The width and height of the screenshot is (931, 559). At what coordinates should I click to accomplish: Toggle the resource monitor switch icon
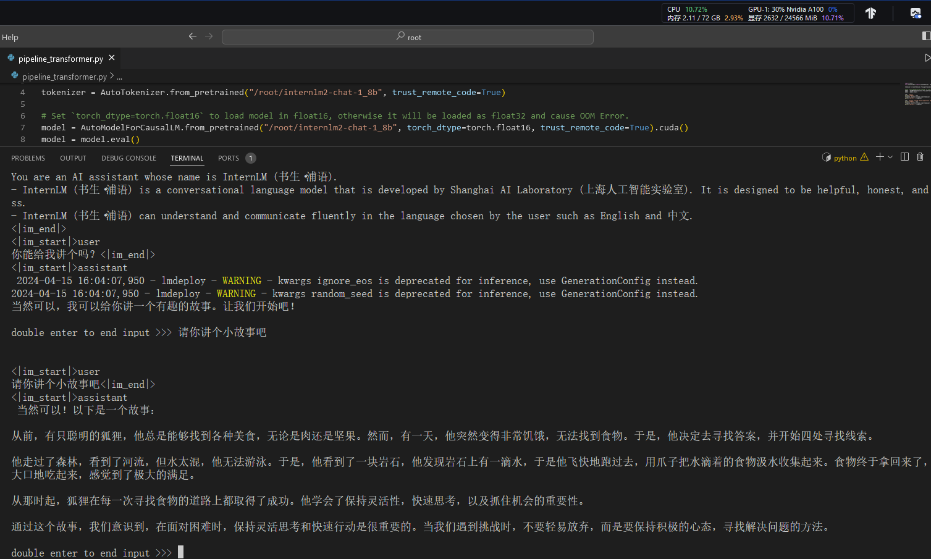(x=916, y=13)
